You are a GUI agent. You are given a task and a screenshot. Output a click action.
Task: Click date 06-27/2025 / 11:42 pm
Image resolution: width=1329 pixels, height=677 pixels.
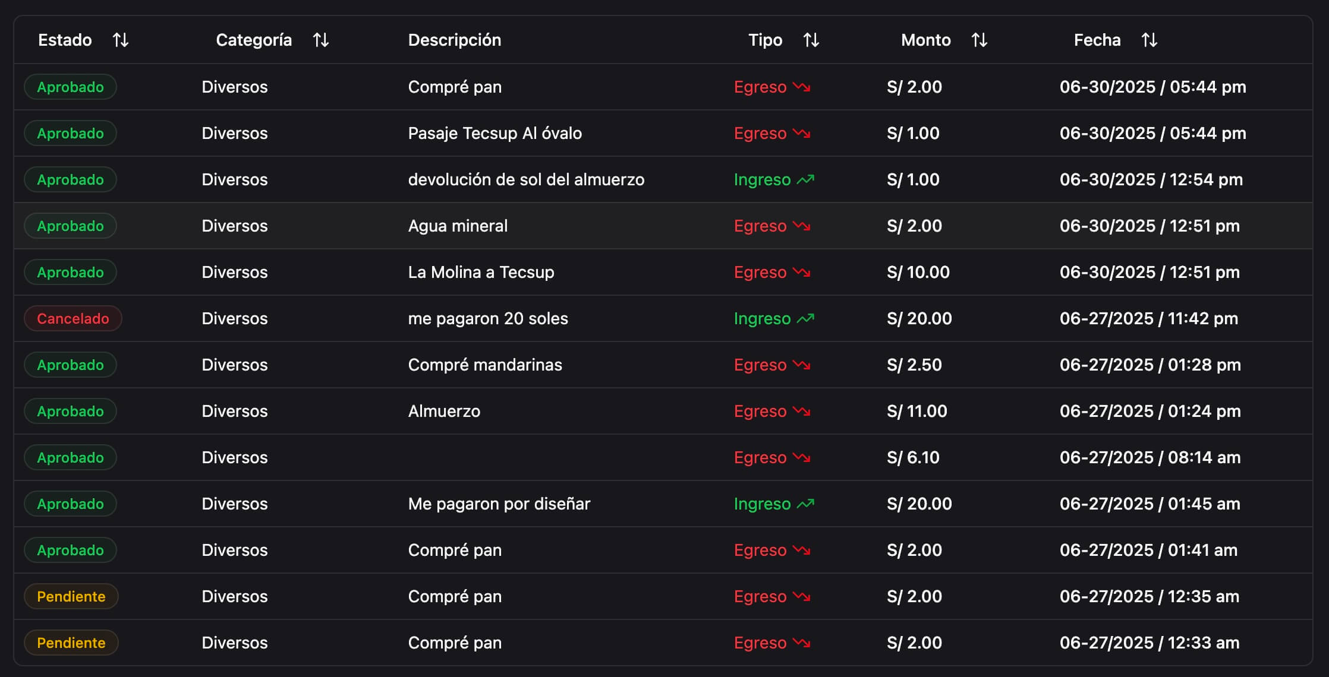[x=1148, y=318]
